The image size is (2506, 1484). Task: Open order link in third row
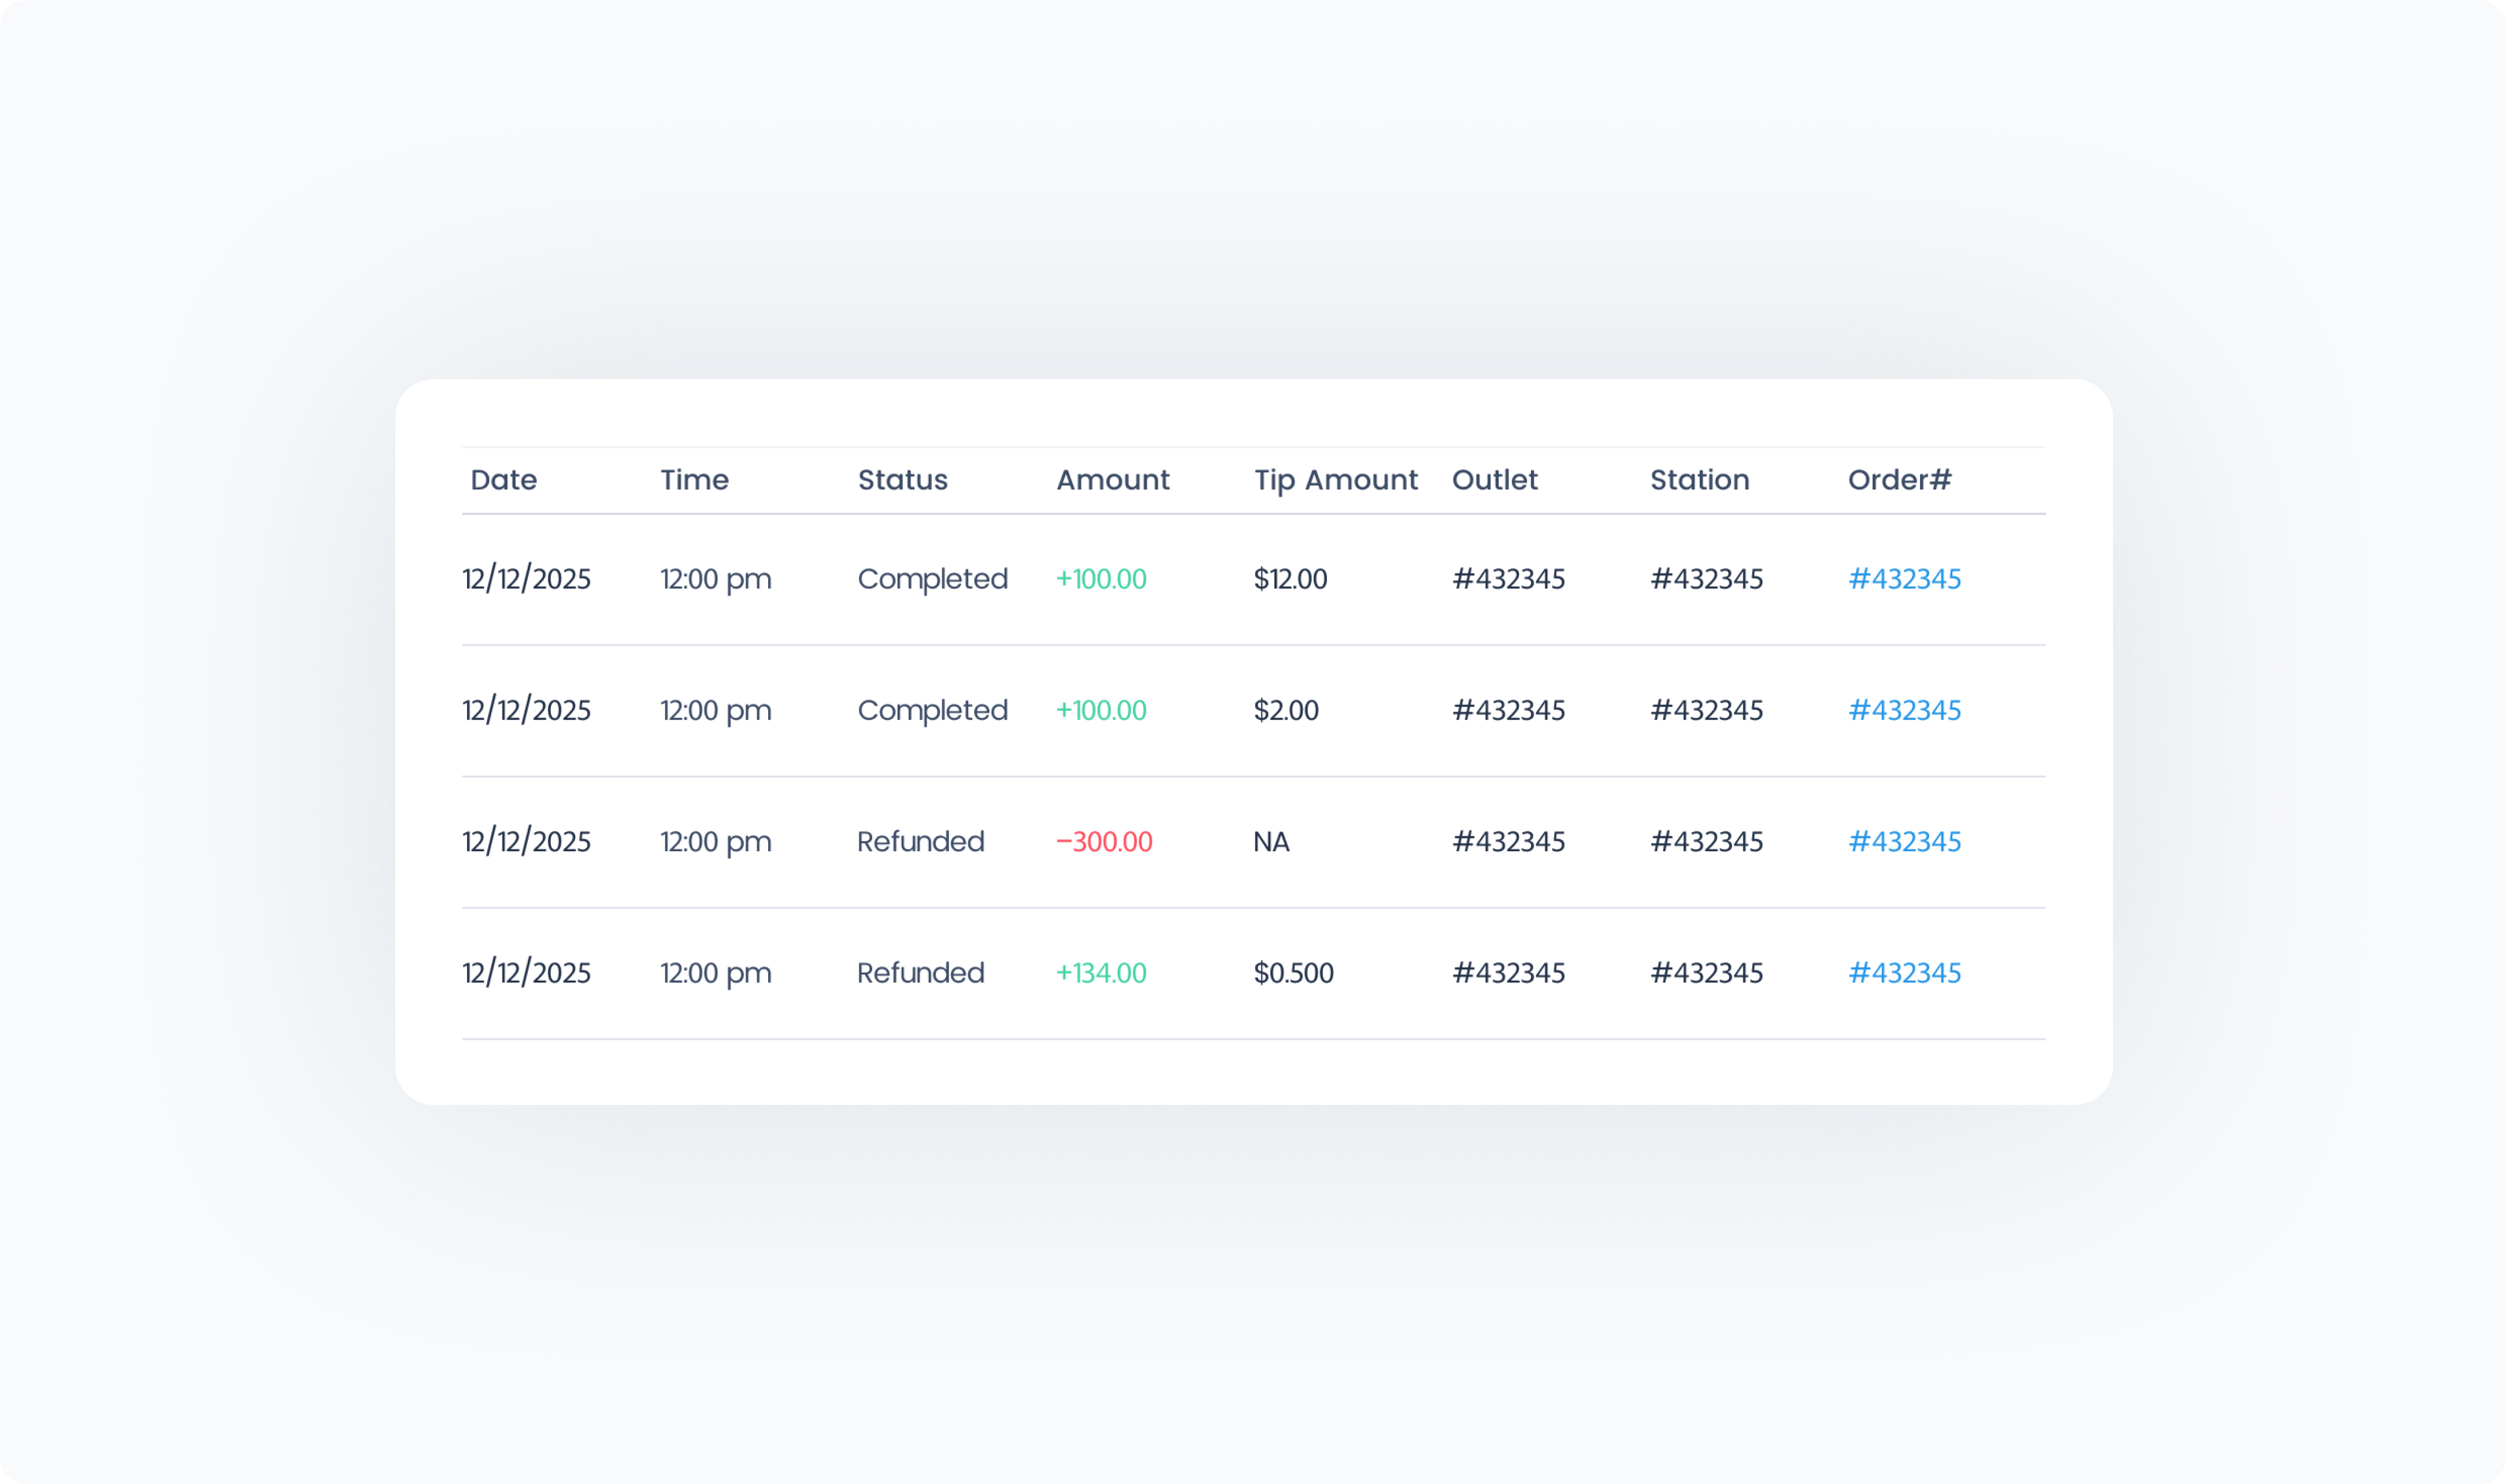pos(1904,842)
